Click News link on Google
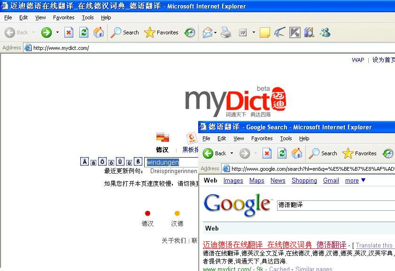 (x=278, y=180)
